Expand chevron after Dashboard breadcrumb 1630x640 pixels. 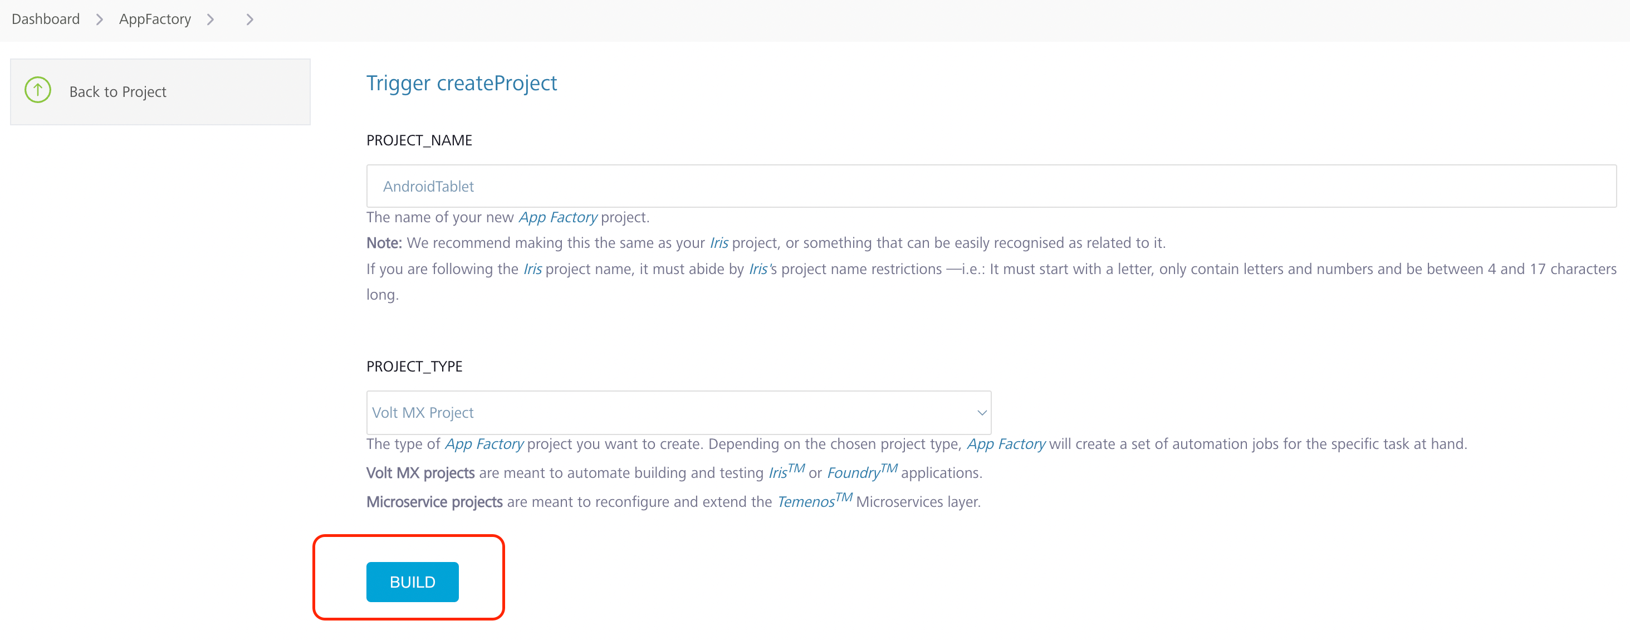[99, 19]
